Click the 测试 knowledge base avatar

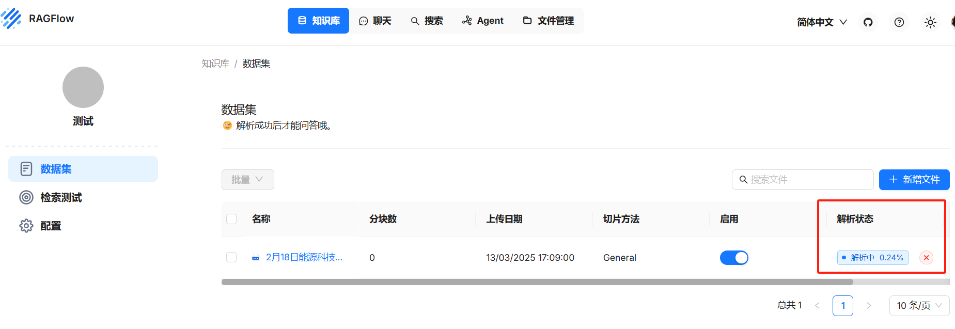point(83,87)
